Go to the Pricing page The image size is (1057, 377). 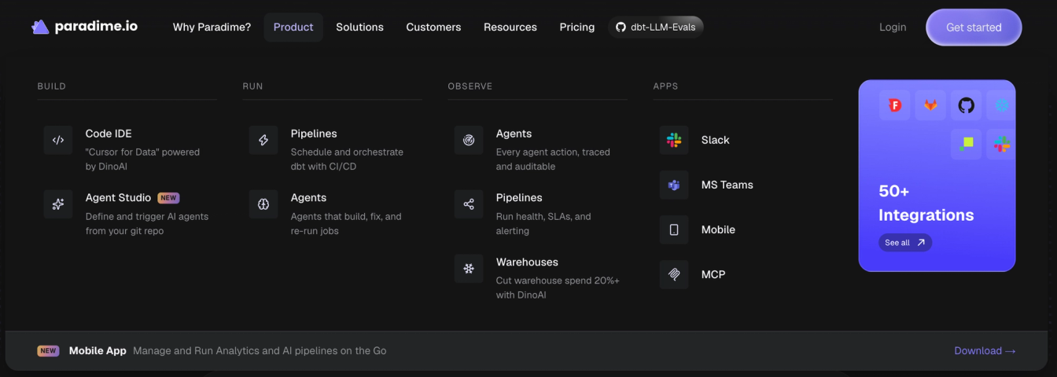(x=577, y=27)
